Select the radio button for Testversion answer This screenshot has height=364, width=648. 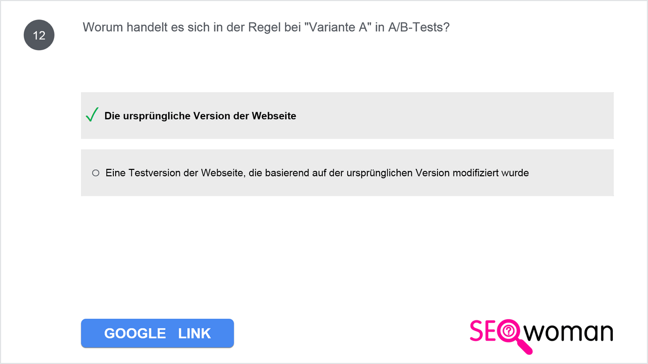pos(96,173)
